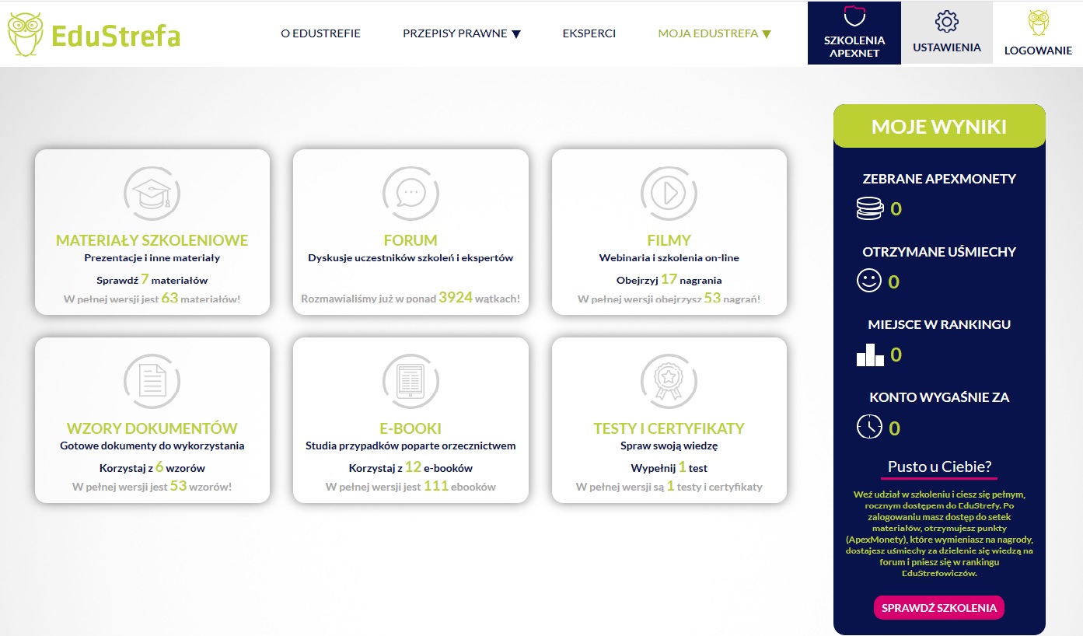Viewport: 1083px width, 636px height.
Task: Open the O EduStrefie menu item
Action: 320,33
